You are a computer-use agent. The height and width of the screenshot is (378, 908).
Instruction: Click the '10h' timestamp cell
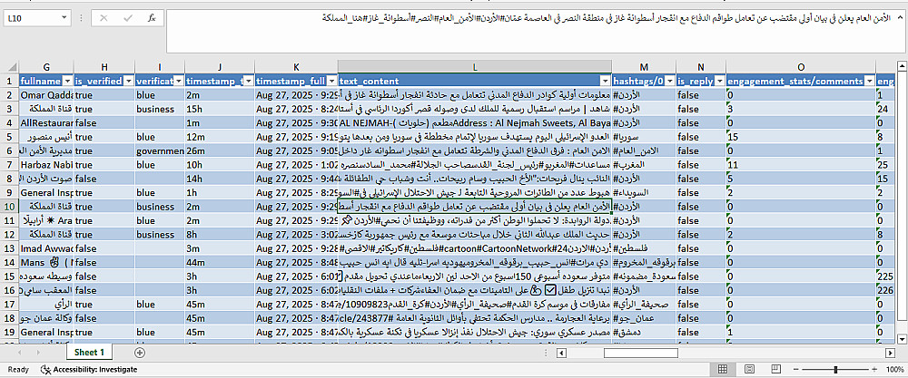220,165
